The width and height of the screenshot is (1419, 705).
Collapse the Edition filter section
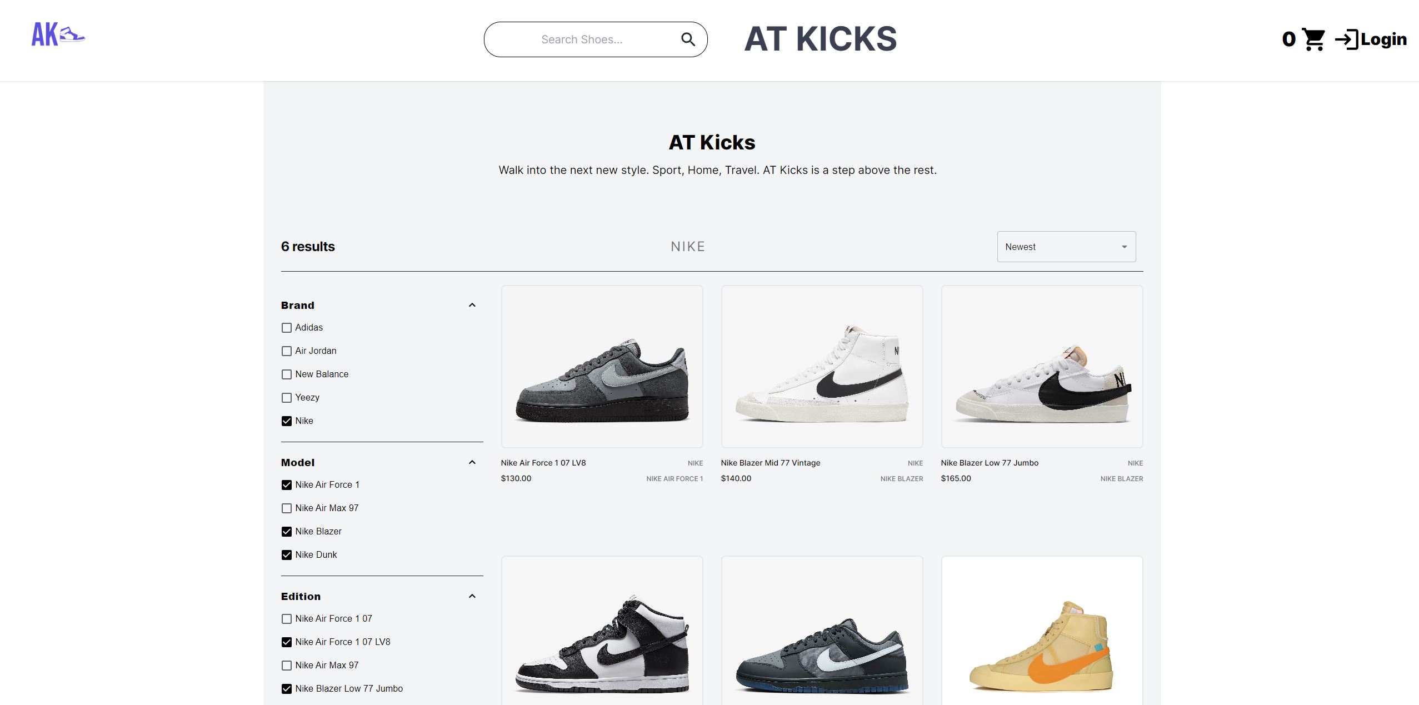pyautogui.click(x=472, y=596)
